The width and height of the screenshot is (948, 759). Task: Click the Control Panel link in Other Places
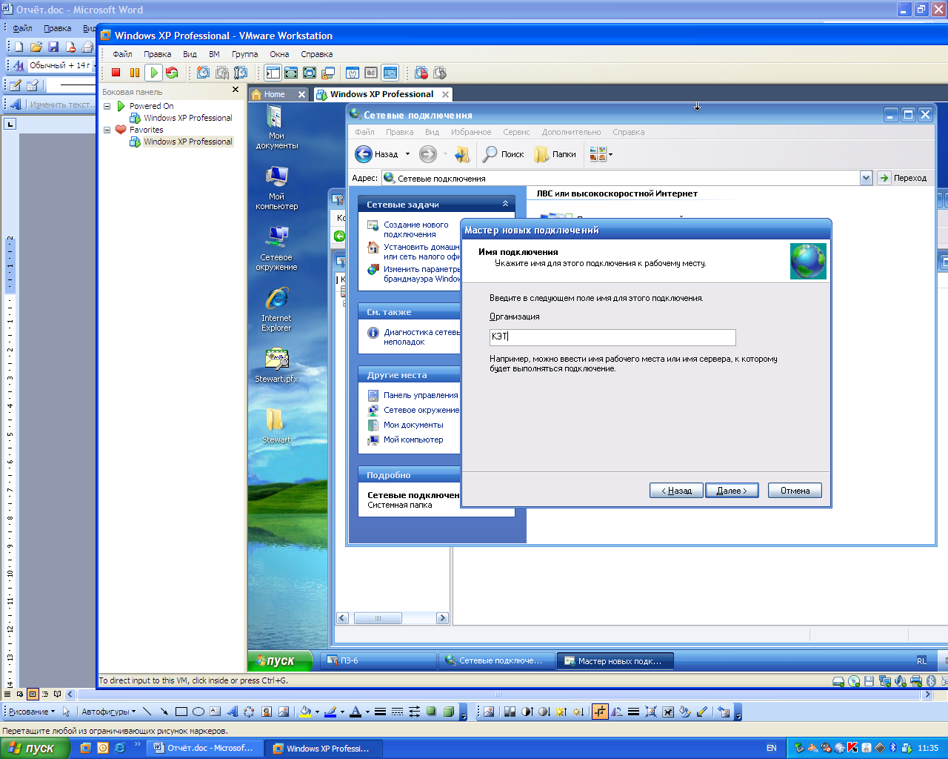point(421,395)
